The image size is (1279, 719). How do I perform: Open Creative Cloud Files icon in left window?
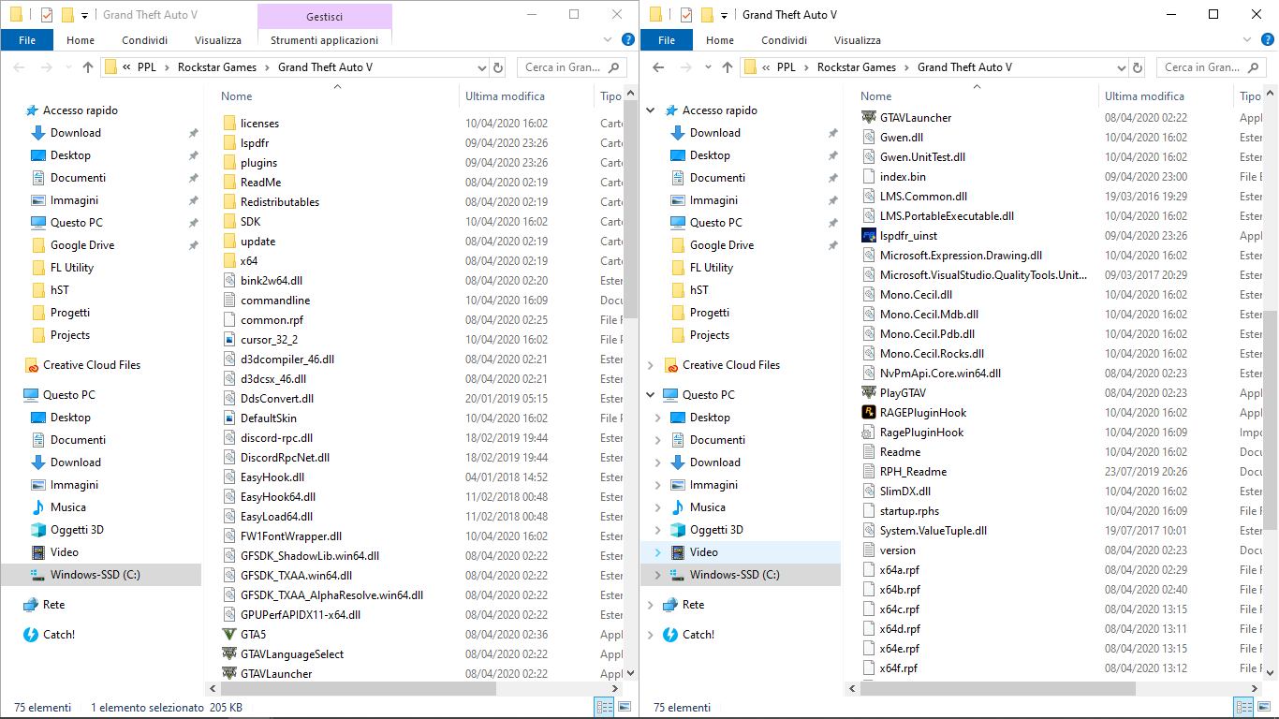[31, 365]
